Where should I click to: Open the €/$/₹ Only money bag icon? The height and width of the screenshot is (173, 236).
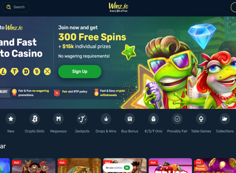154,119
